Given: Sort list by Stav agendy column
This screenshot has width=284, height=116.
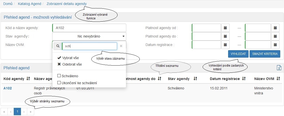Looking at the screenshot, I should point(195,79).
